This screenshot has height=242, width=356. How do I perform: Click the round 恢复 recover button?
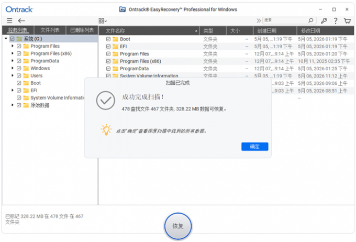pyautogui.click(x=178, y=226)
